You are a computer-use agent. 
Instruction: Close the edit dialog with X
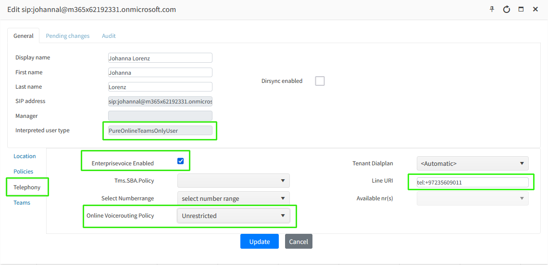[x=535, y=10]
